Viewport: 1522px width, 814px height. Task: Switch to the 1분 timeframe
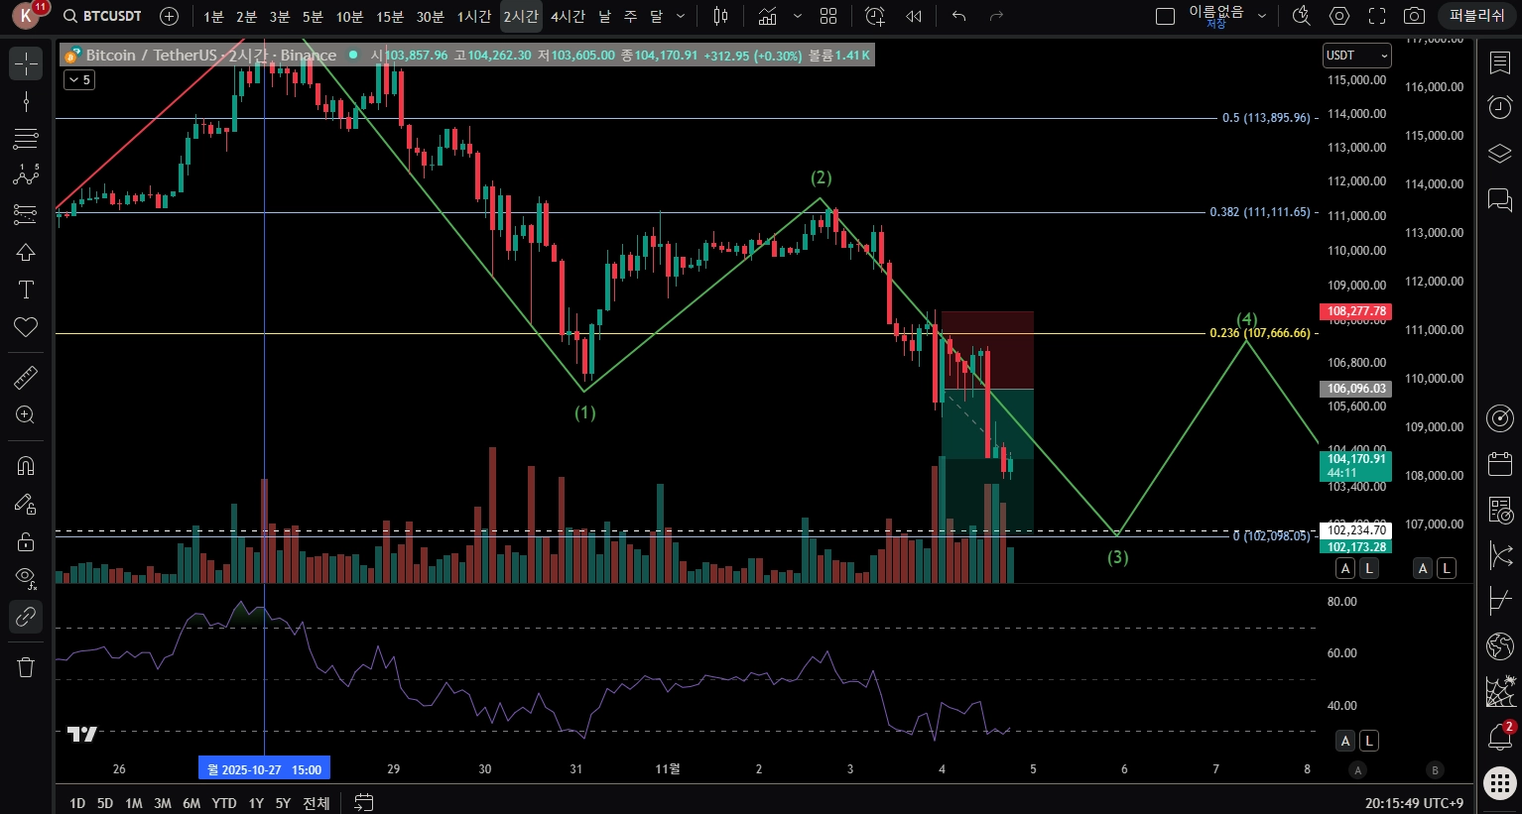click(213, 16)
